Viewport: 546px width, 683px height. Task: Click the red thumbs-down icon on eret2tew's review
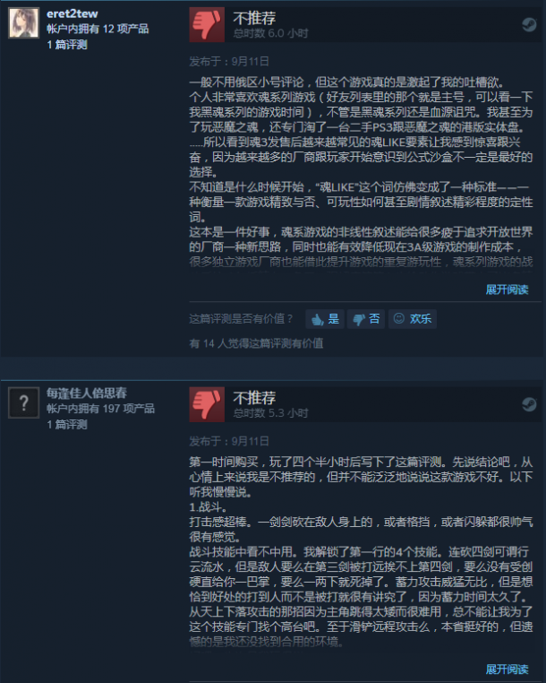click(207, 24)
